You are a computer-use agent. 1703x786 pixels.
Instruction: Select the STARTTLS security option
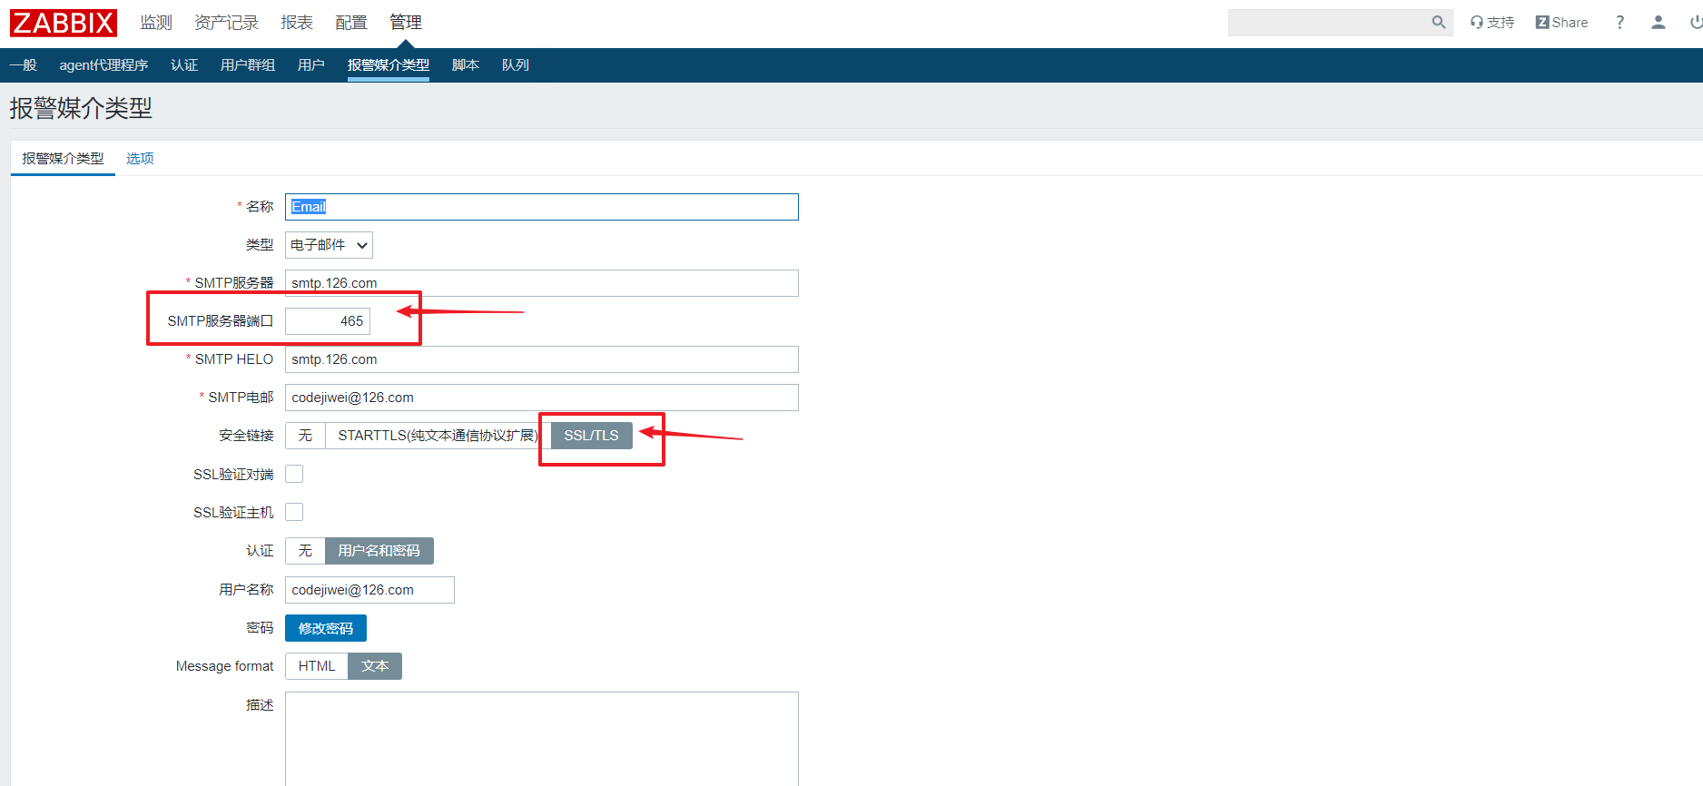click(x=438, y=436)
